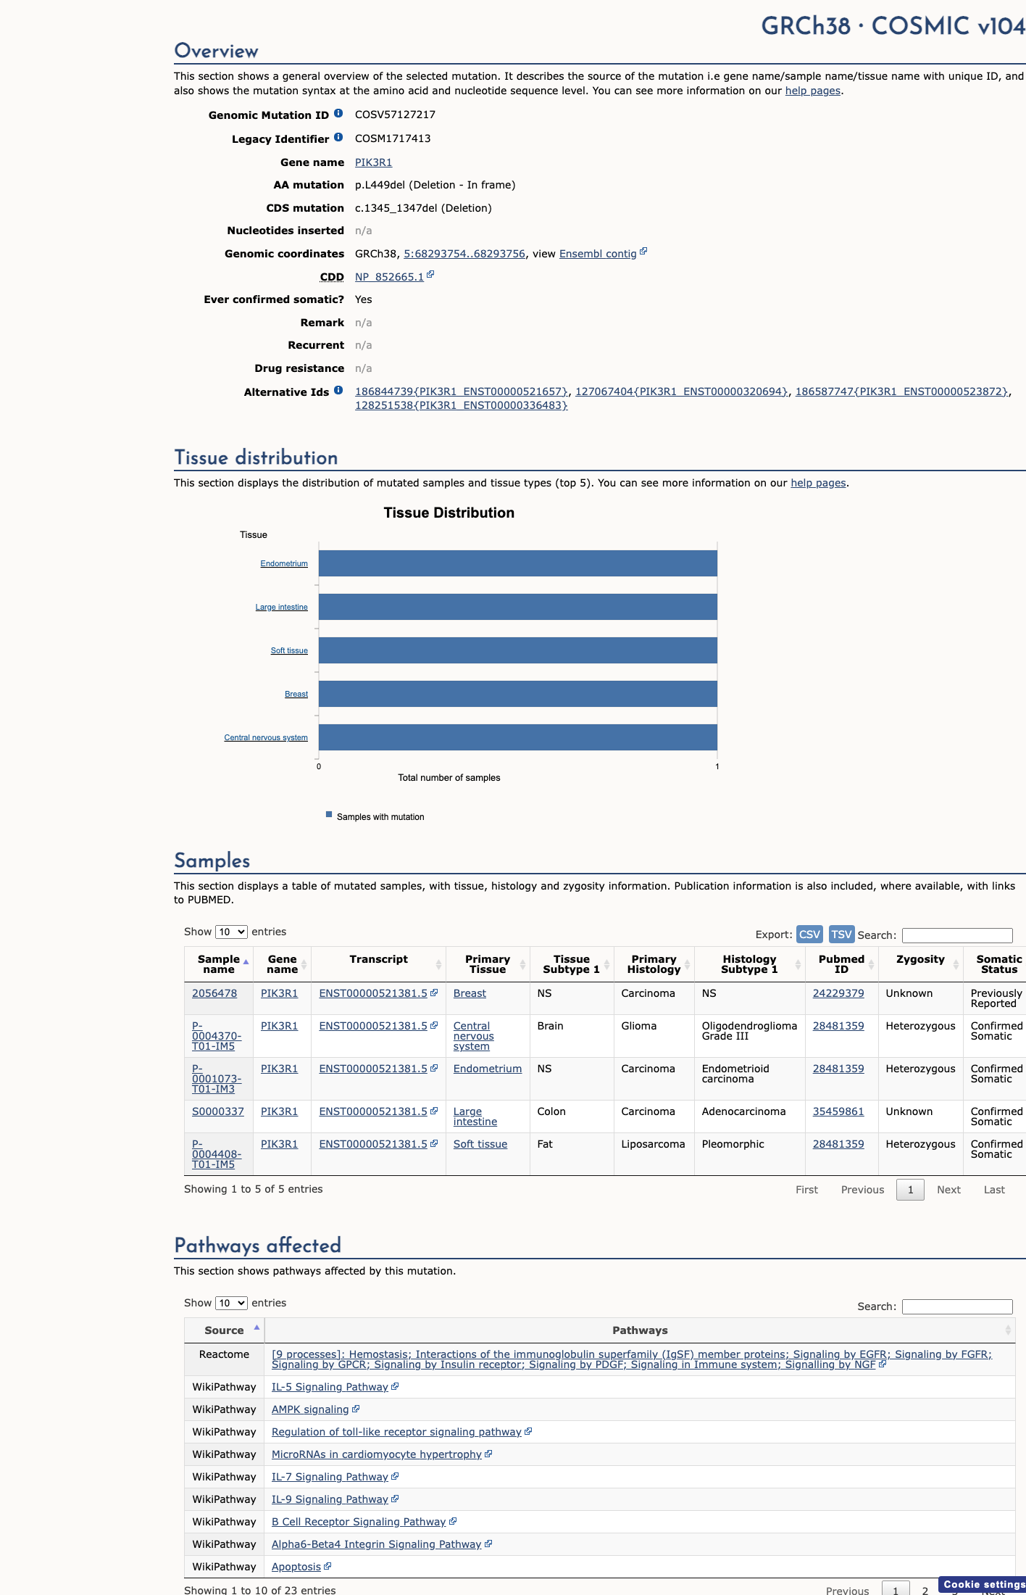Screen dimensions: 1026x1595
Task: Open genomic coordinates 5:68293754..68293756 link
Action: [464, 254]
